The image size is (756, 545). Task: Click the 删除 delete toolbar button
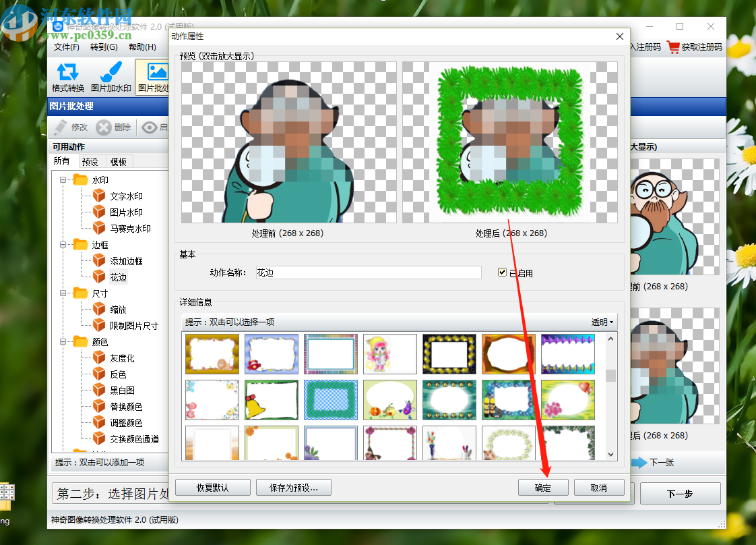[114, 127]
